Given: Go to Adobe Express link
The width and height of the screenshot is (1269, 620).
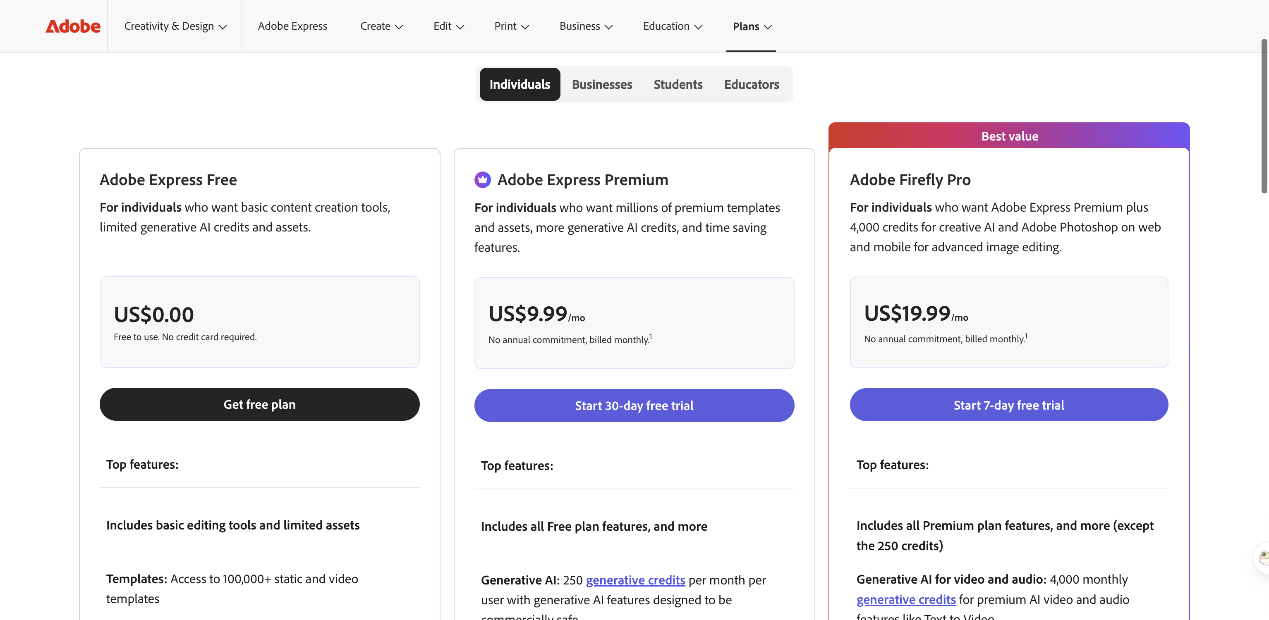Looking at the screenshot, I should click(292, 26).
